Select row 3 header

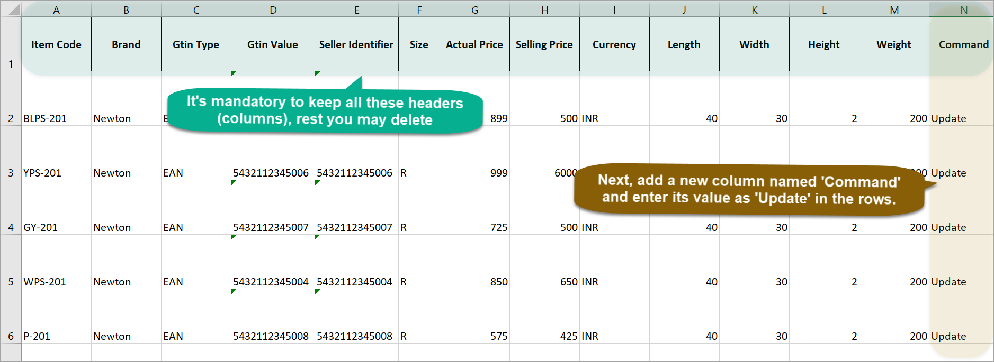coord(11,153)
